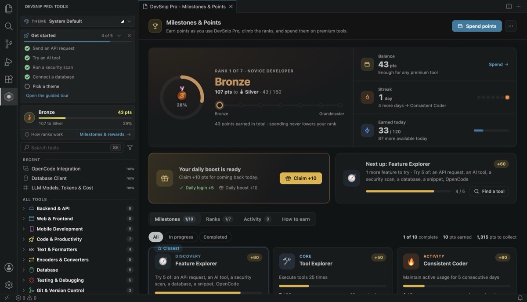Click the bronze rank progress ring
The height and width of the screenshot is (302, 527).
pos(182,97)
